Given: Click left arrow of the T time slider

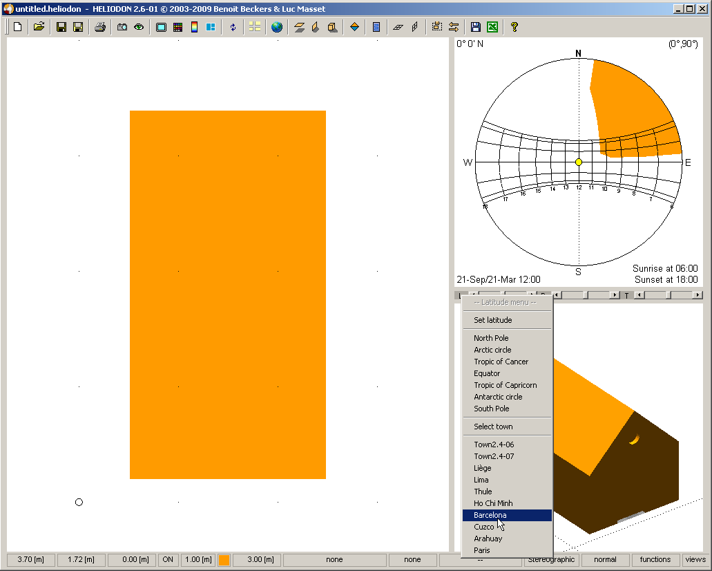Looking at the screenshot, I should [x=639, y=295].
